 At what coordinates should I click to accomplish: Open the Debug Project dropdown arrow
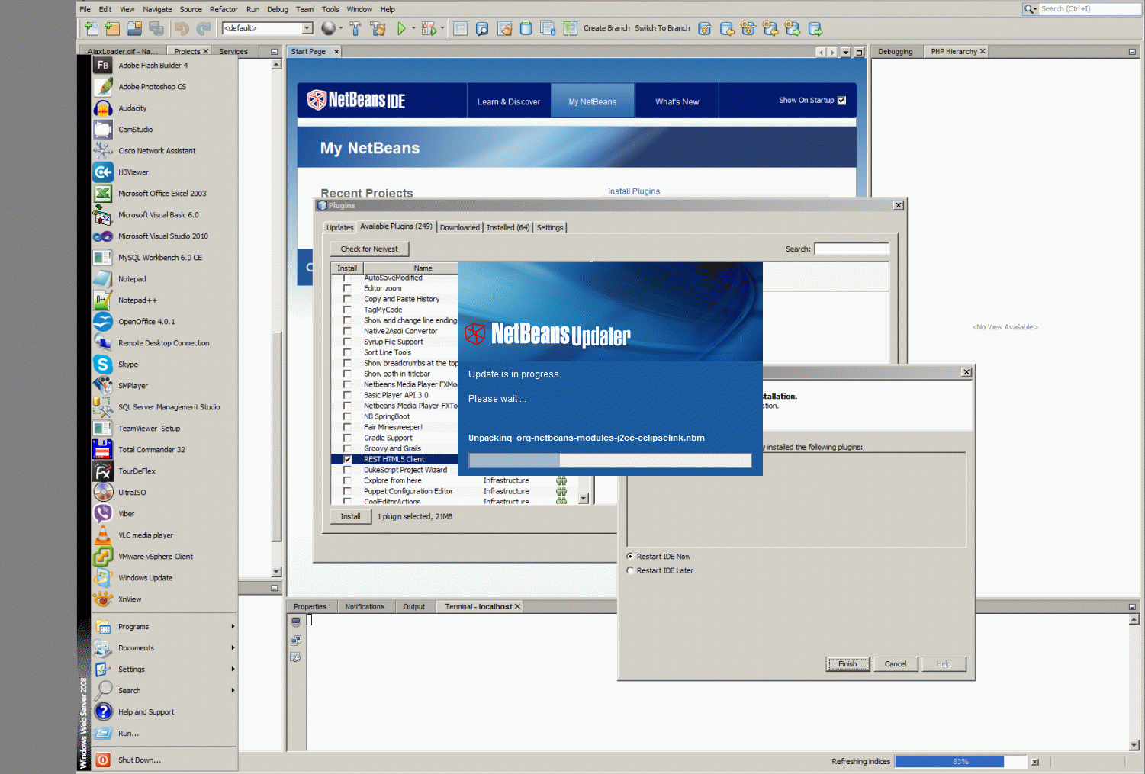pyautogui.click(x=442, y=29)
